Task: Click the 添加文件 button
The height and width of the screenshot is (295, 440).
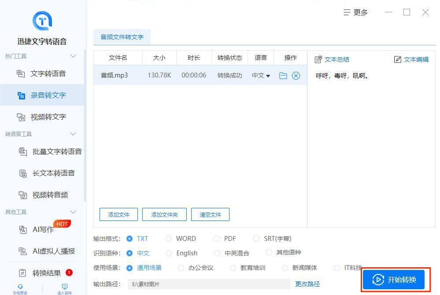Action: click(119, 214)
